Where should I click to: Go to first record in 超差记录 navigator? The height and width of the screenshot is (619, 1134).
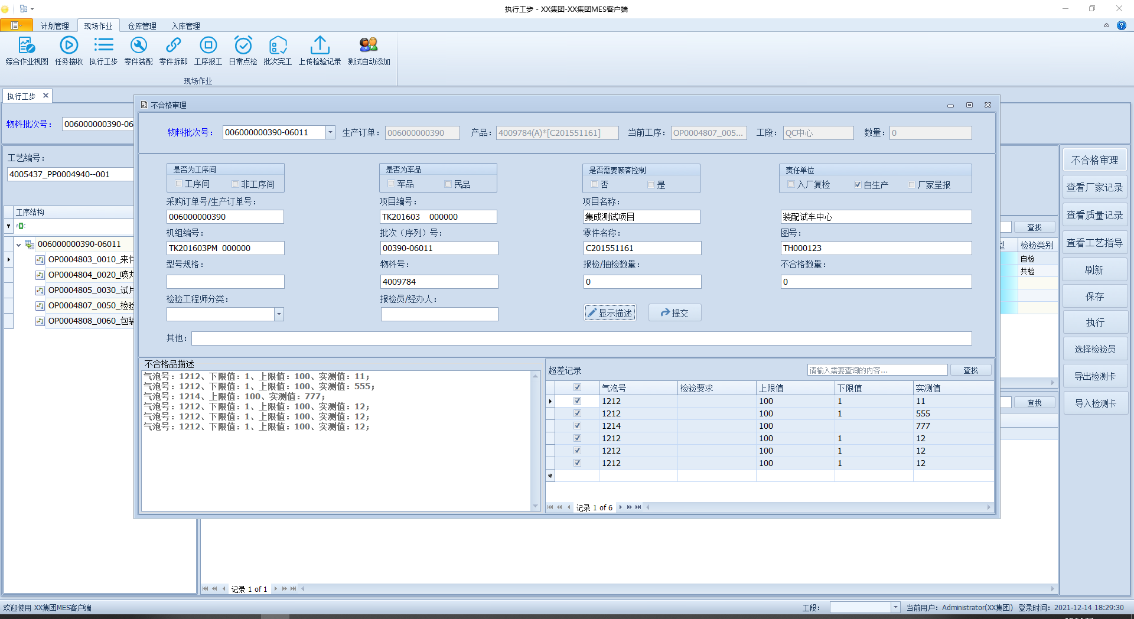[550, 507]
